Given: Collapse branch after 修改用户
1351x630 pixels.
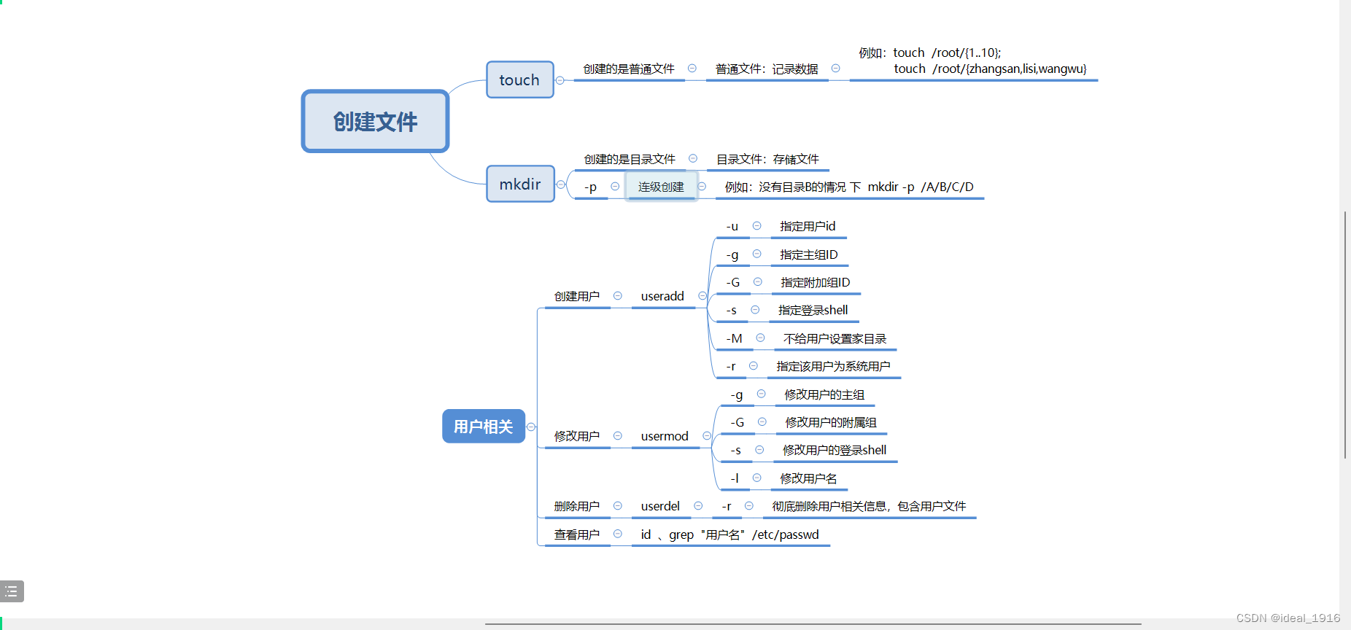Looking at the screenshot, I should pyautogui.click(x=618, y=435).
